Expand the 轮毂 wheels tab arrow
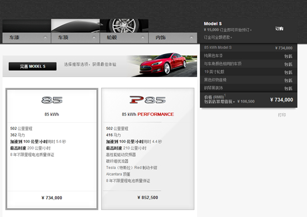 point(143,38)
